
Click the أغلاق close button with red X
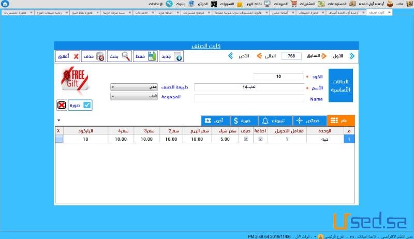pos(68,56)
